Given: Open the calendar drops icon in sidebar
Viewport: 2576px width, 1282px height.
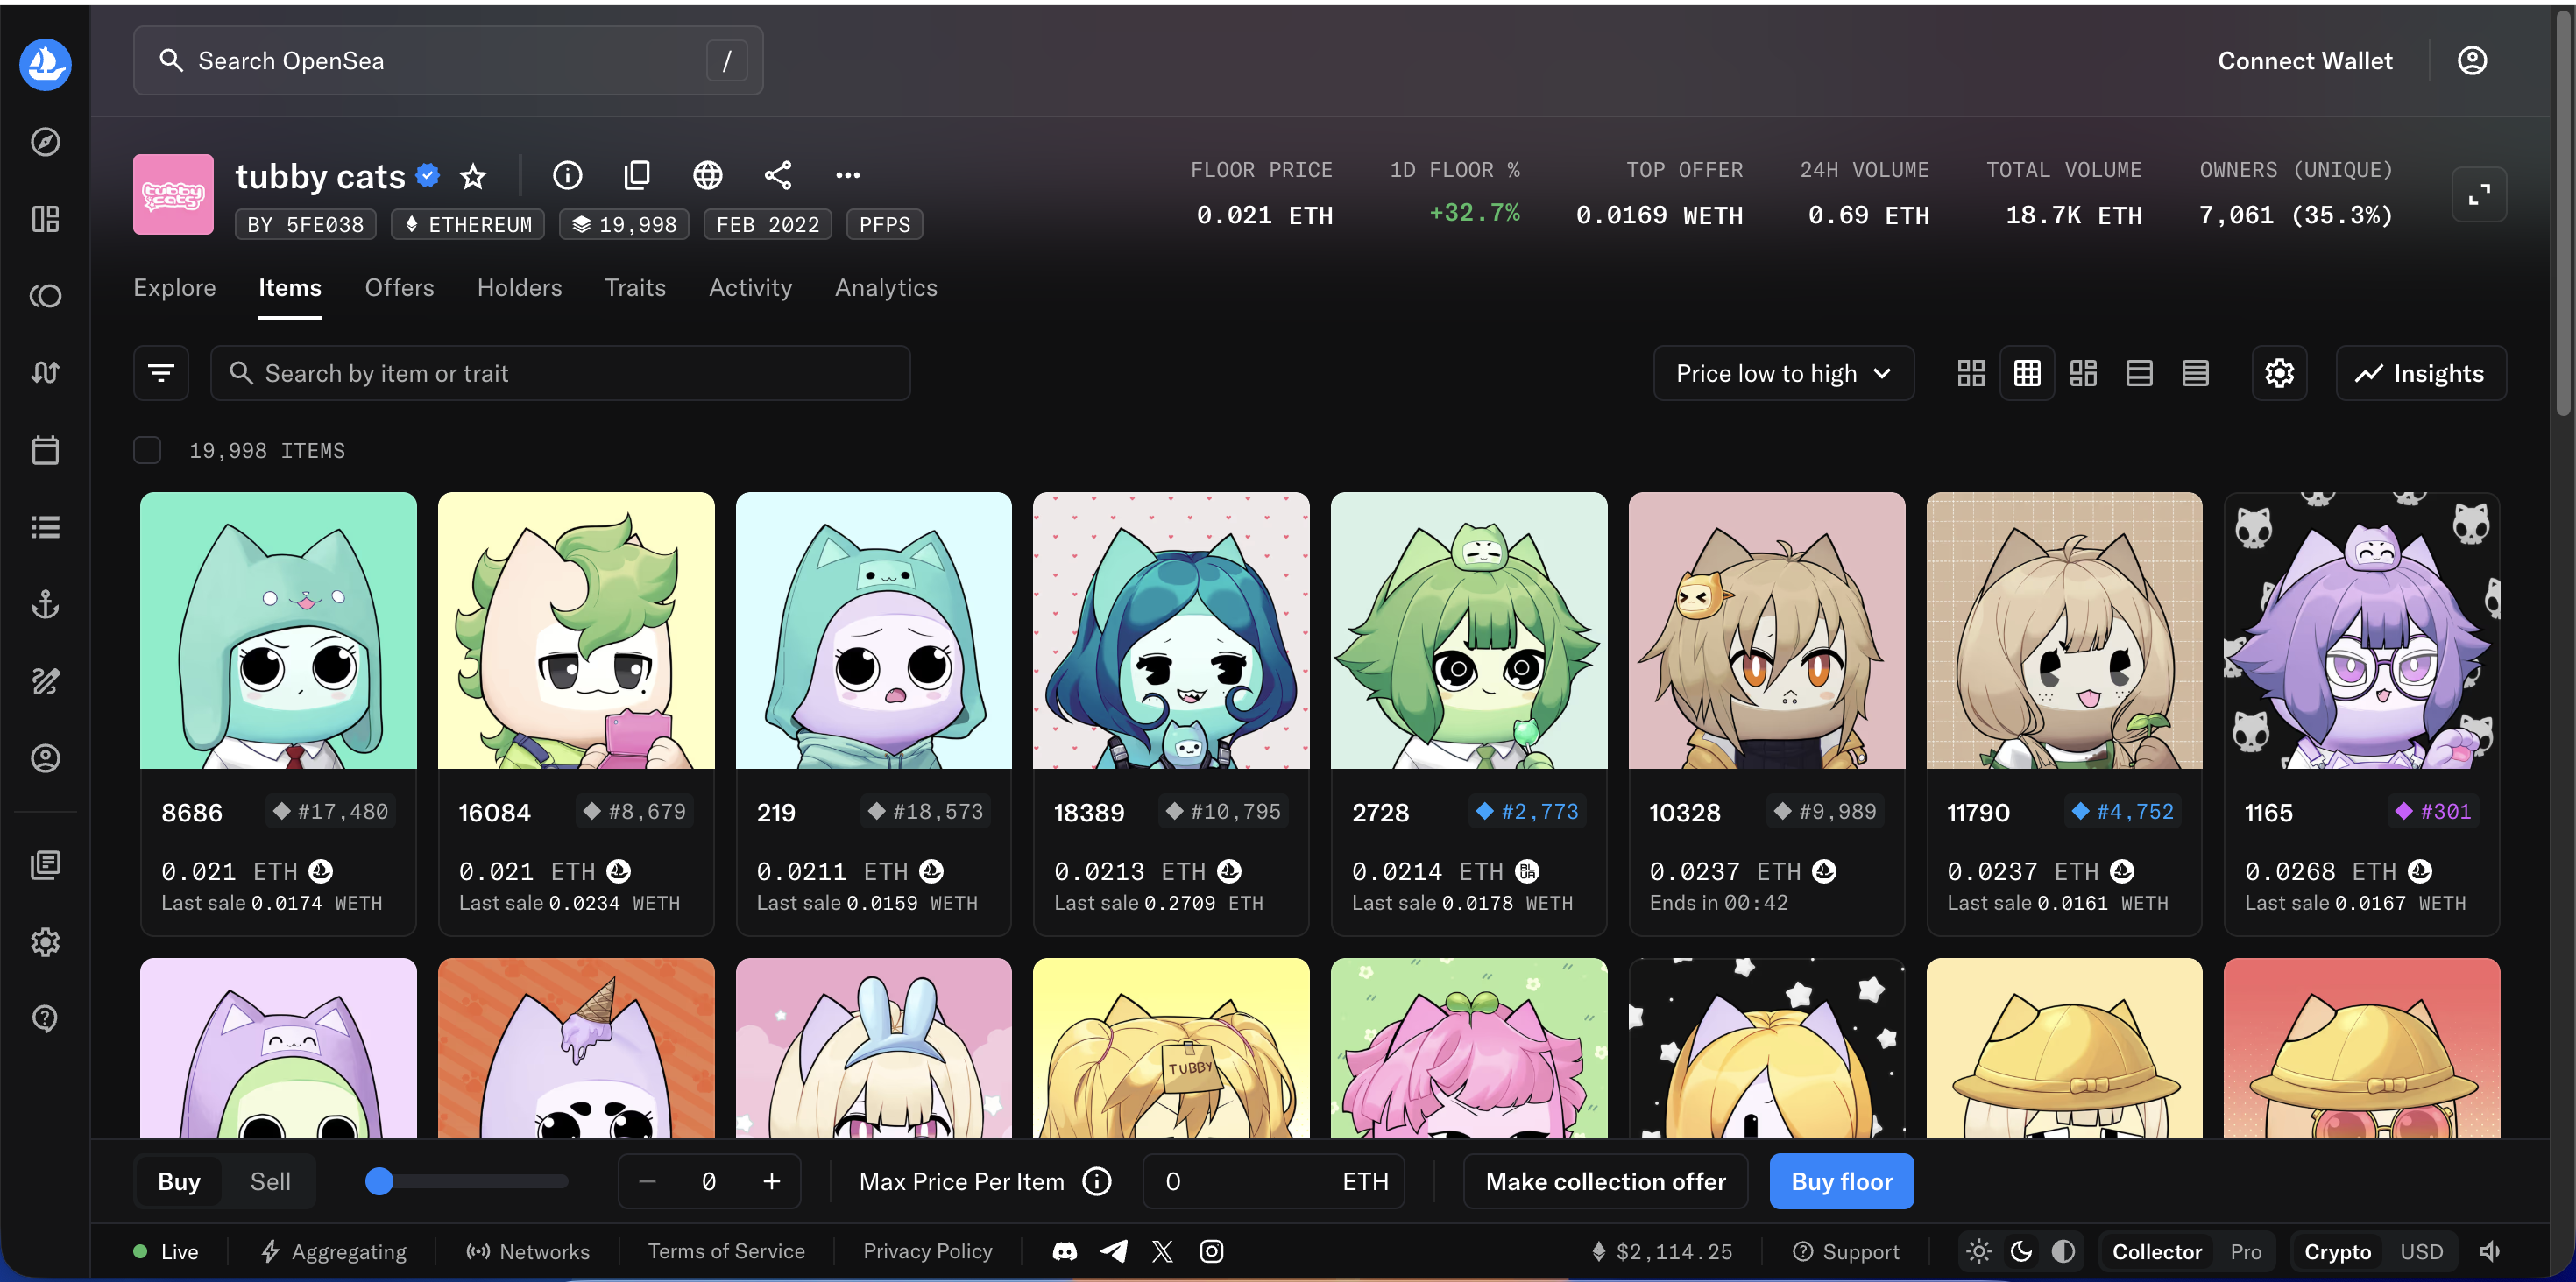Looking at the screenshot, I should coord(45,449).
